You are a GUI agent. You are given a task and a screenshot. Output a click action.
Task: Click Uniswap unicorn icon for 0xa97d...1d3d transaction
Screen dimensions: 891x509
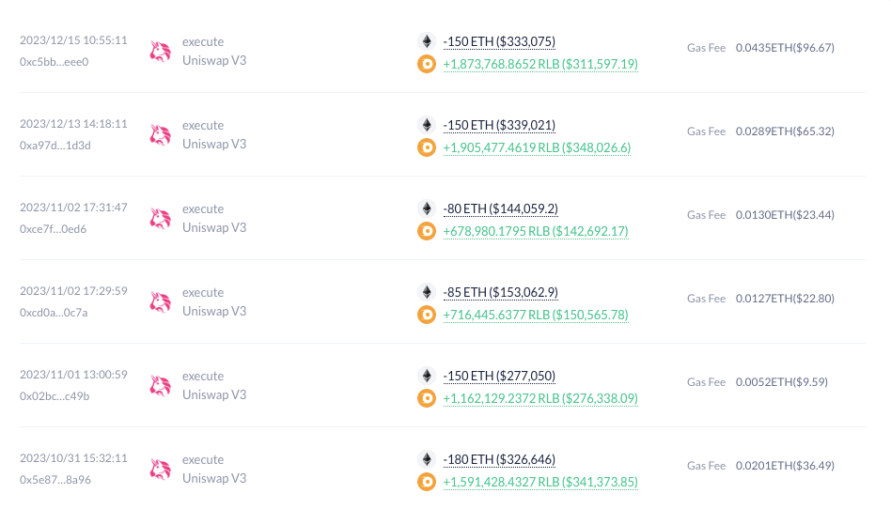160,134
